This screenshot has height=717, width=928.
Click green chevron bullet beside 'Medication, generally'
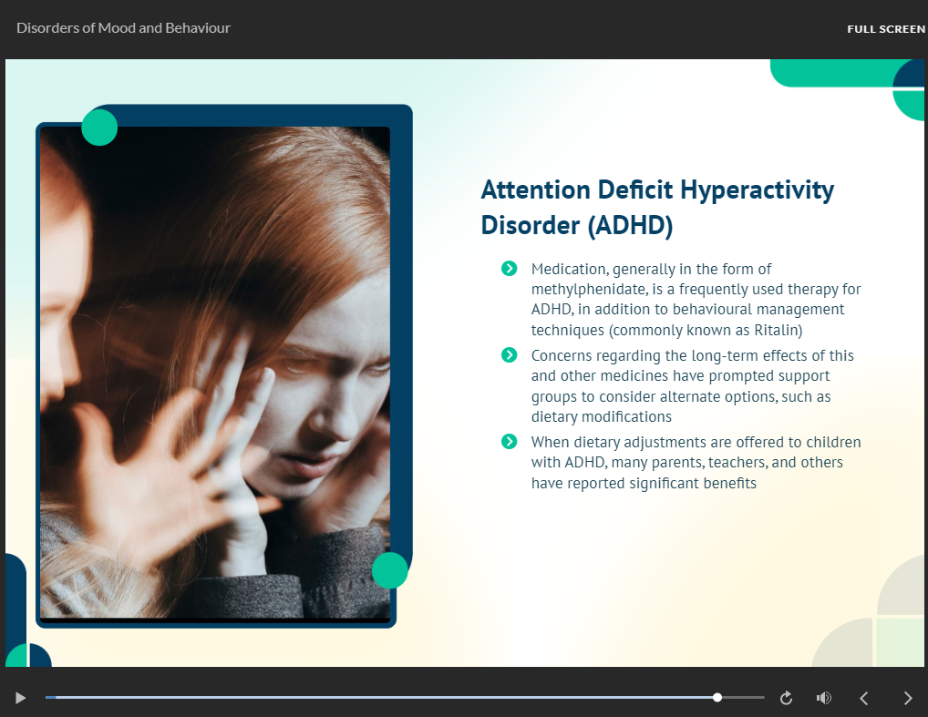tap(510, 268)
